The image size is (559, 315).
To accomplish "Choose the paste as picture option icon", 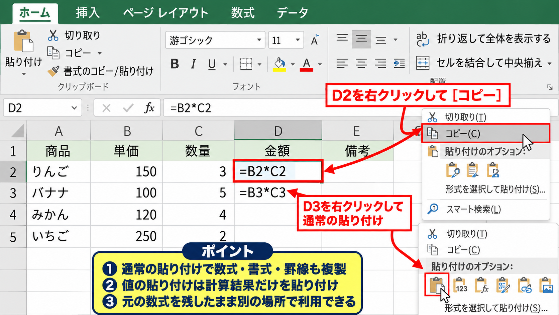I will (546, 285).
